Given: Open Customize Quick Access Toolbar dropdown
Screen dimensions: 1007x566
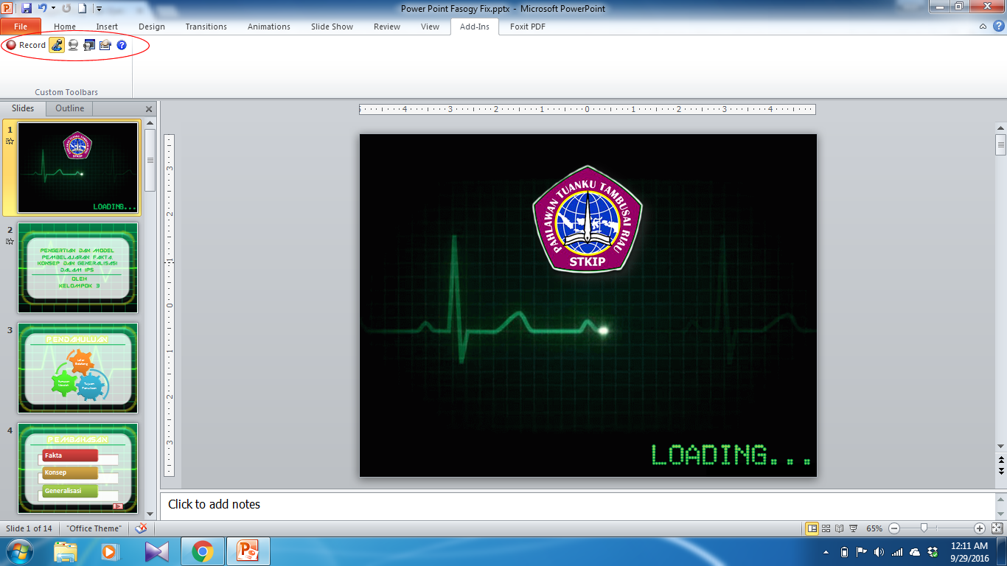Looking at the screenshot, I should (99, 10).
